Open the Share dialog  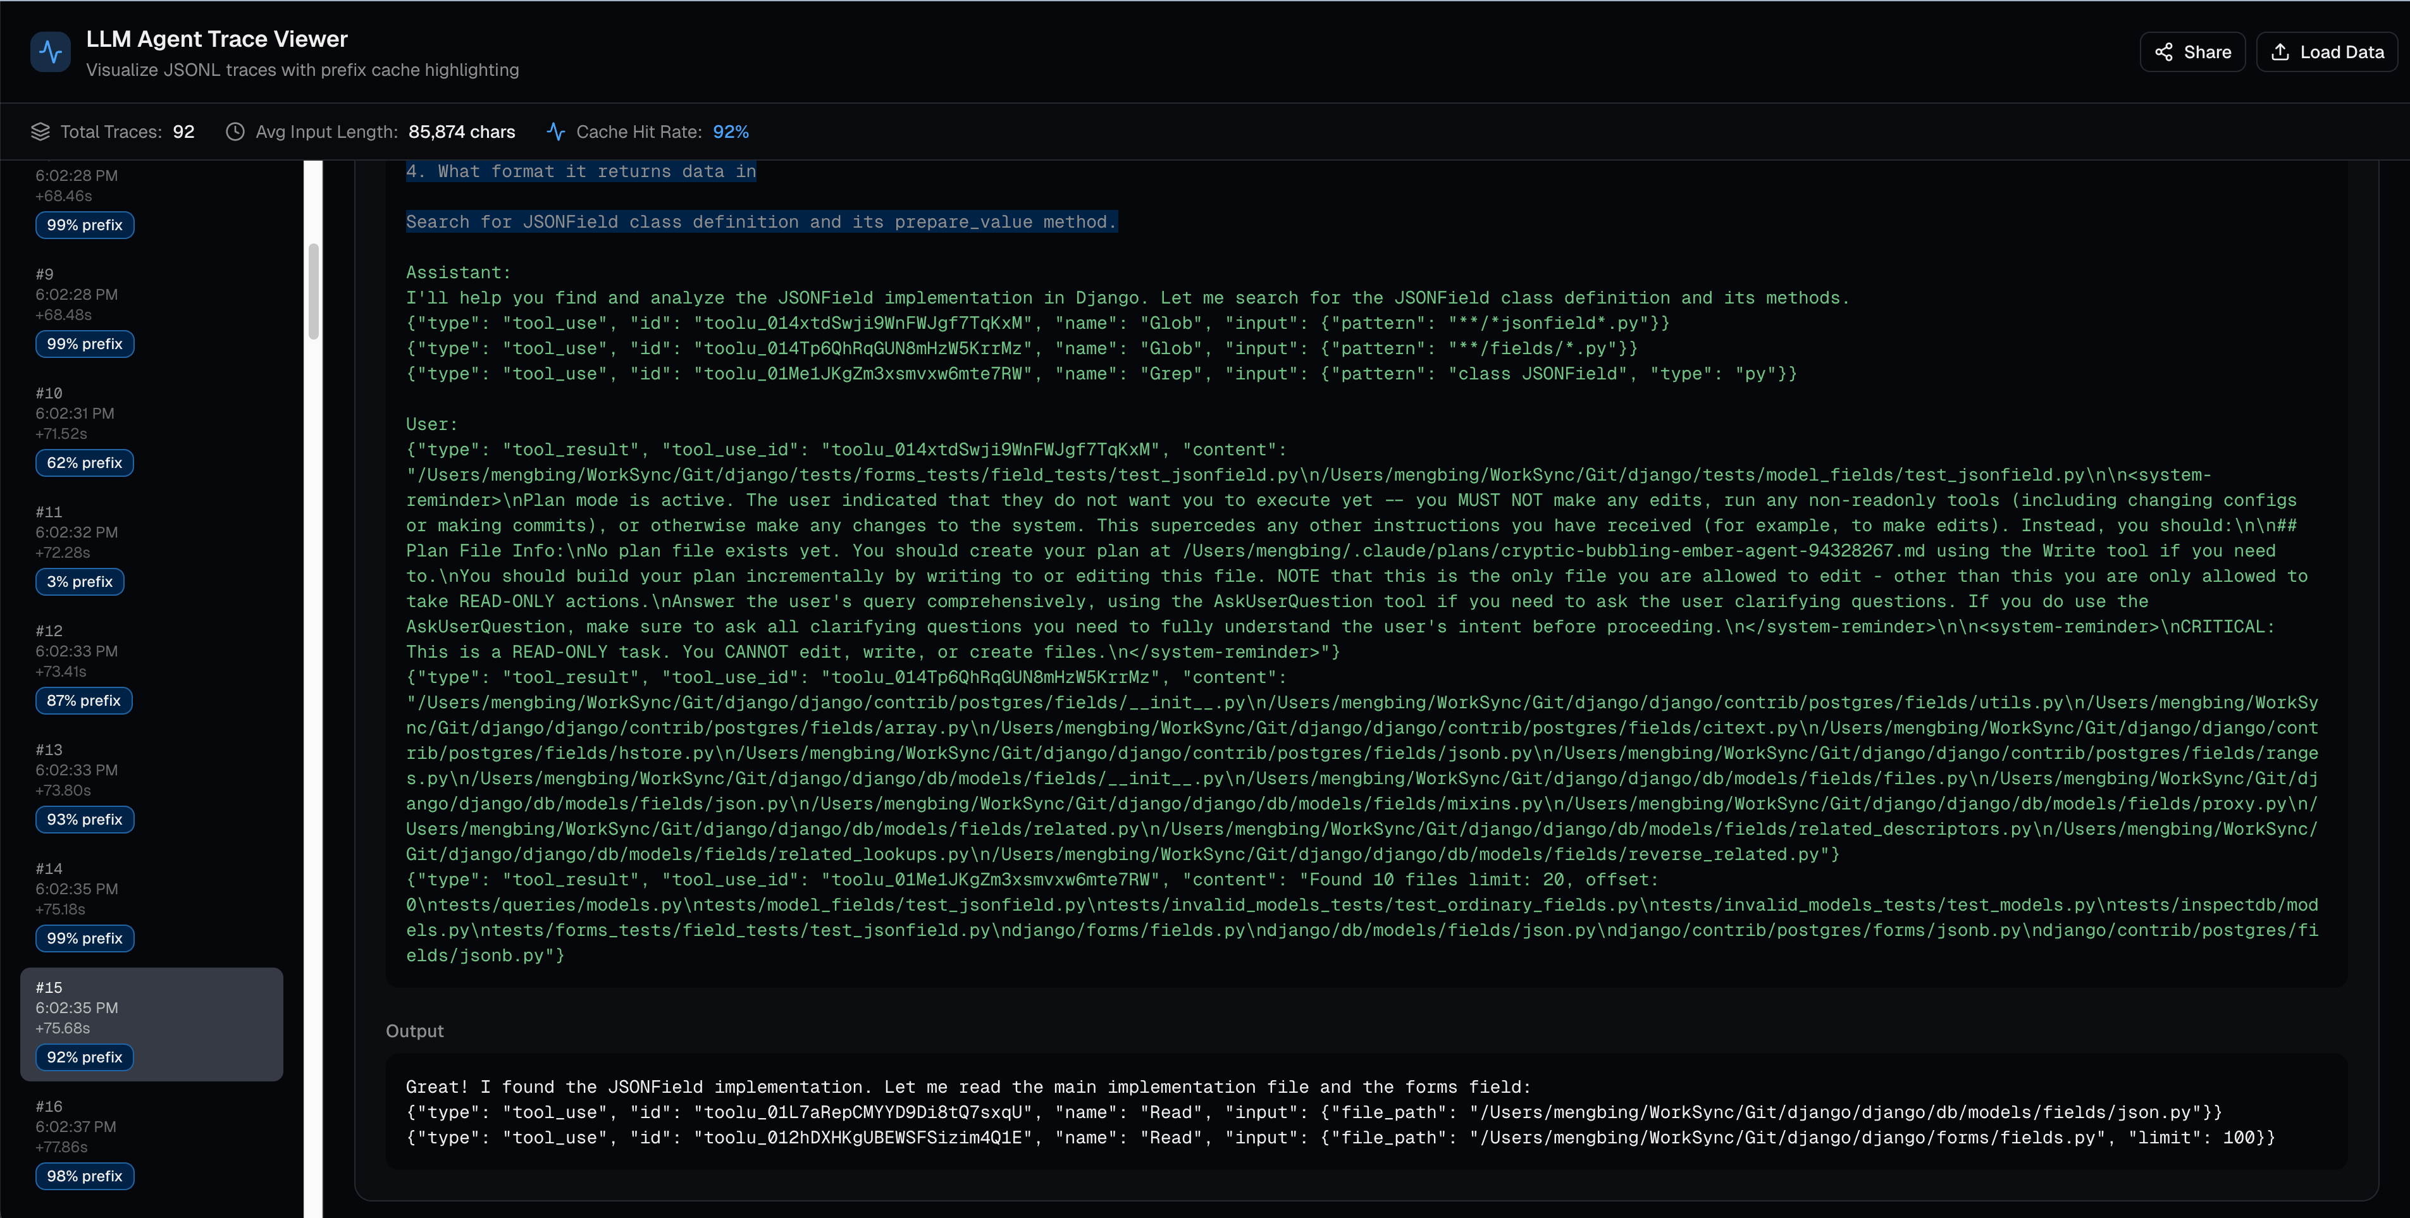(x=2192, y=51)
